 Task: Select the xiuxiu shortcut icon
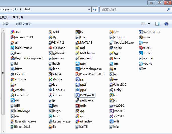point(141,48)
